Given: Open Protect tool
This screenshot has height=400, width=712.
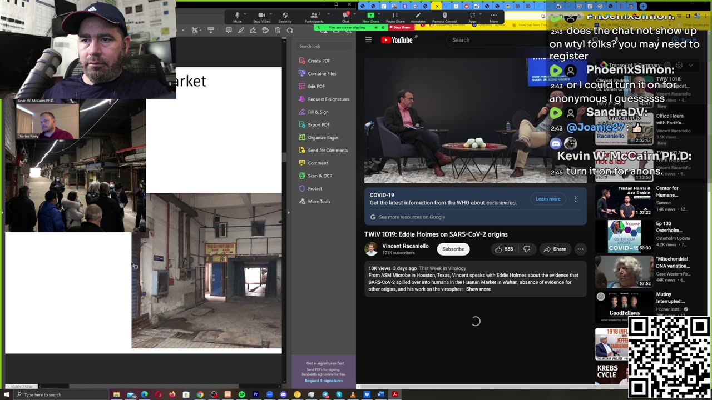Looking at the screenshot, I should tap(310, 188).
